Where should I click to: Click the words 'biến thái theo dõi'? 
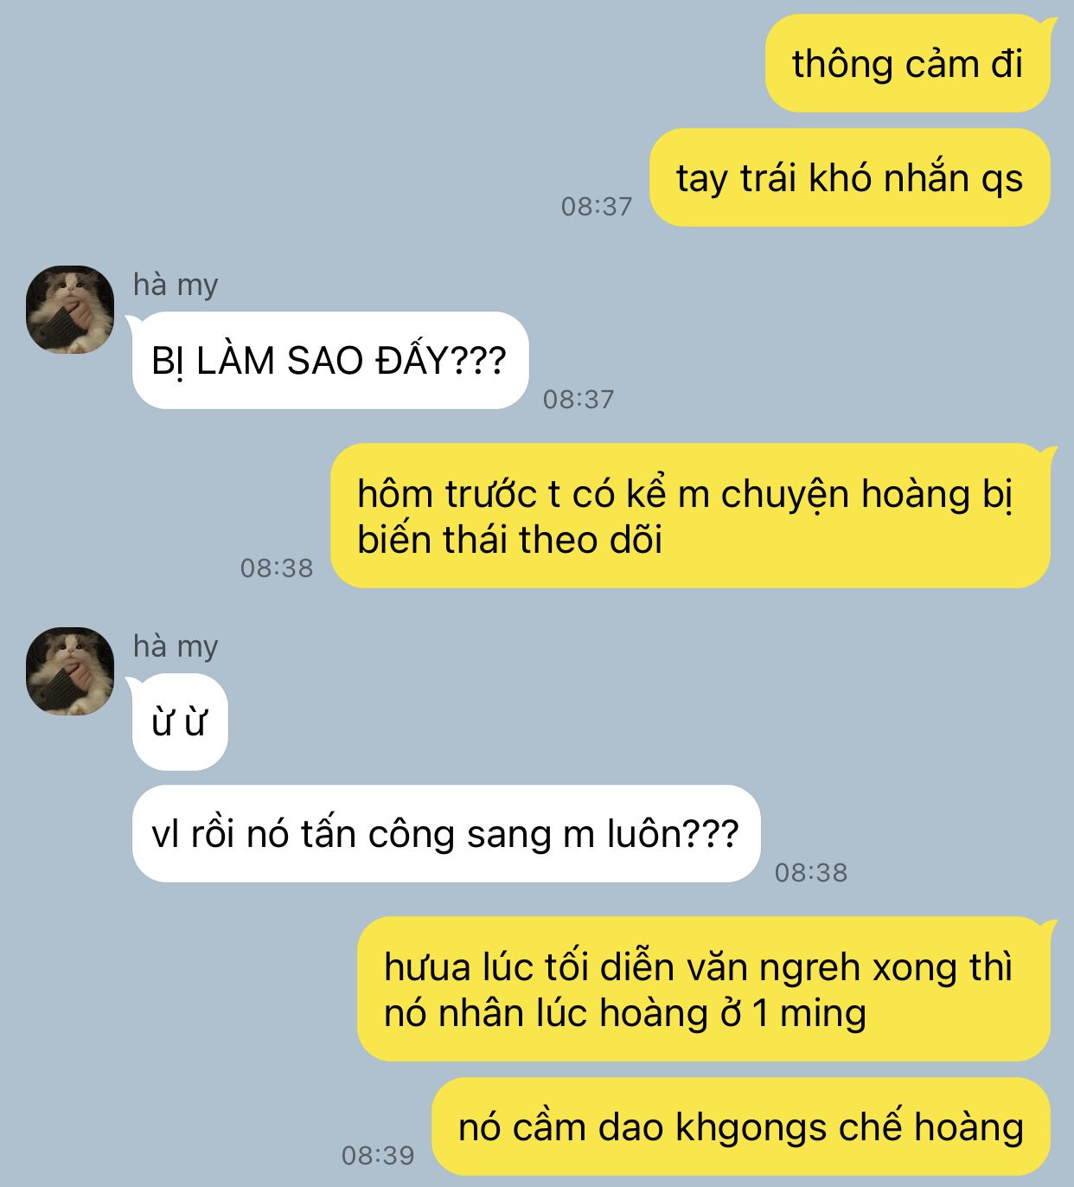tap(510, 540)
